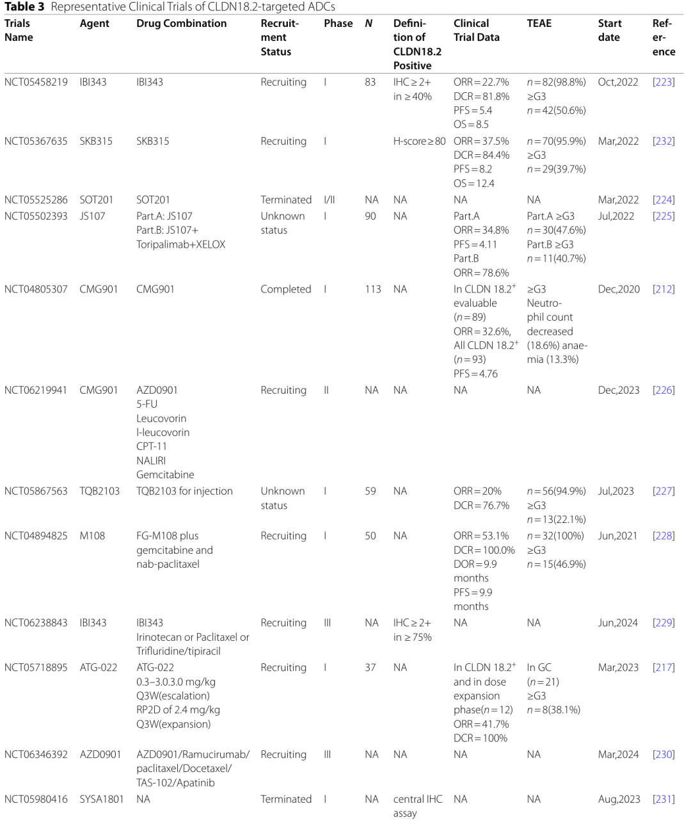Open reference 225 for JS107

663,216
